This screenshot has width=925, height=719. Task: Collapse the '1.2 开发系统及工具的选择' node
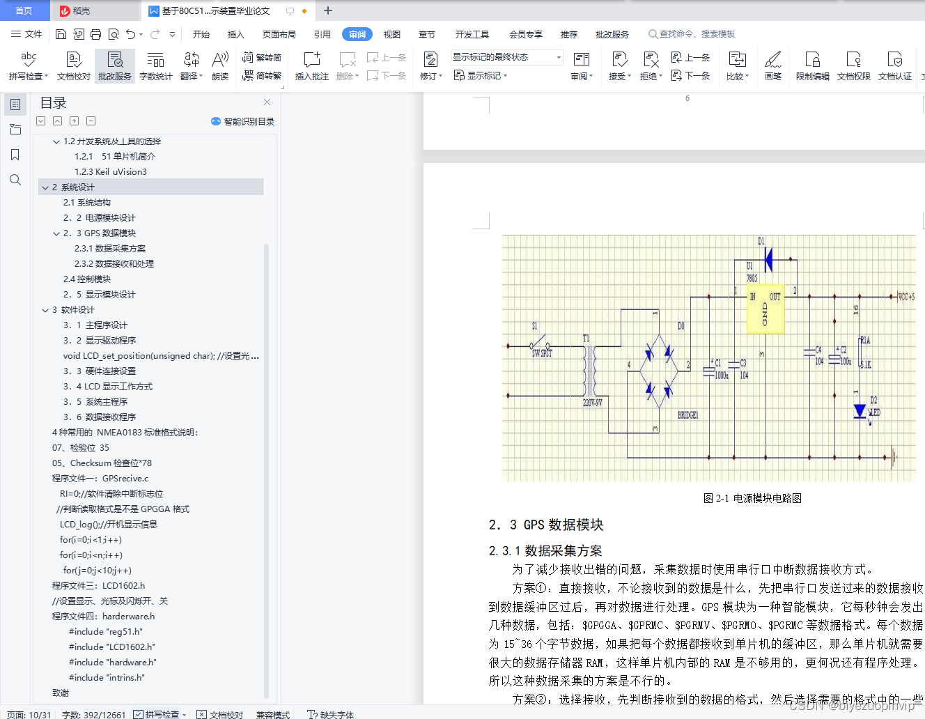pos(56,141)
